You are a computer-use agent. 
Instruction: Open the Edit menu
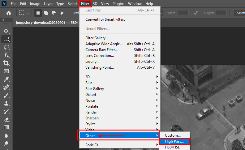tap(23, 4)
